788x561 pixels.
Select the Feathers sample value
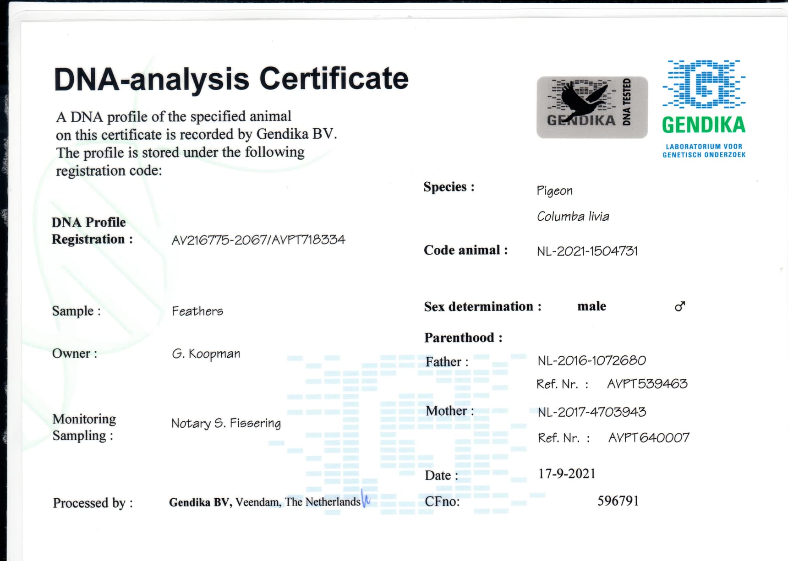197,311
